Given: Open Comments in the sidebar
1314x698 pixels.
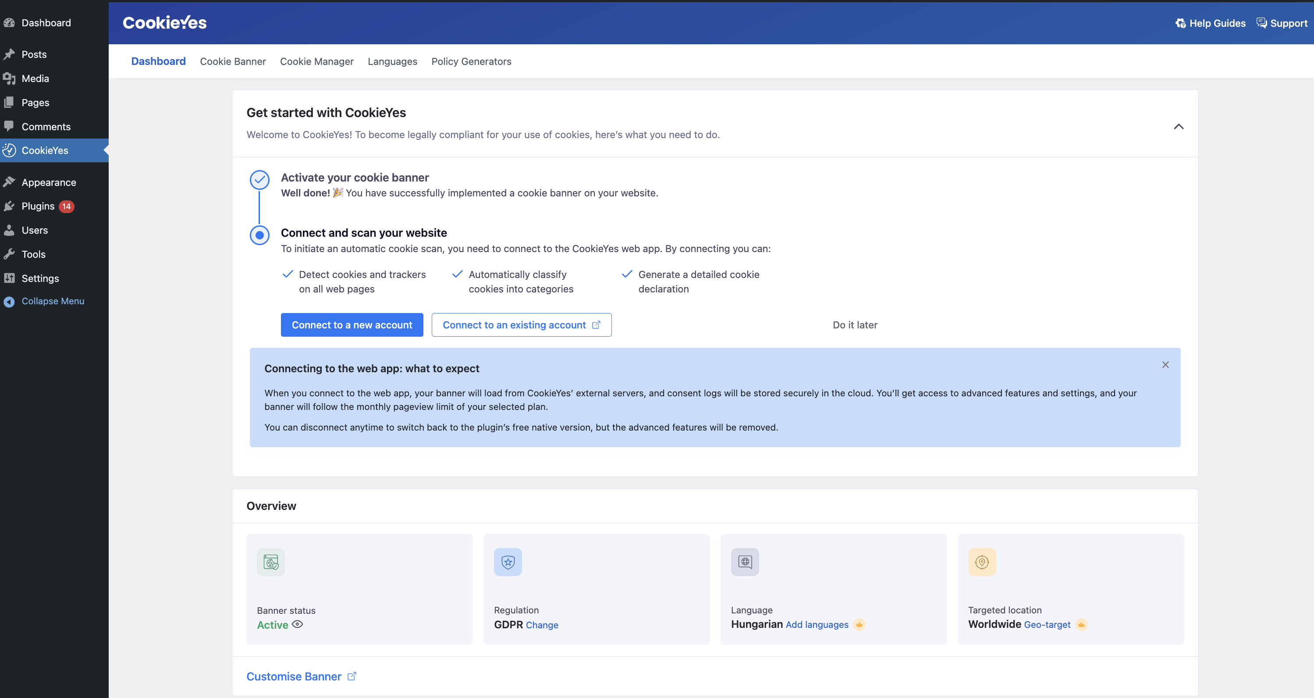Looking at the screenshot, I should click(x=54, y=127).
